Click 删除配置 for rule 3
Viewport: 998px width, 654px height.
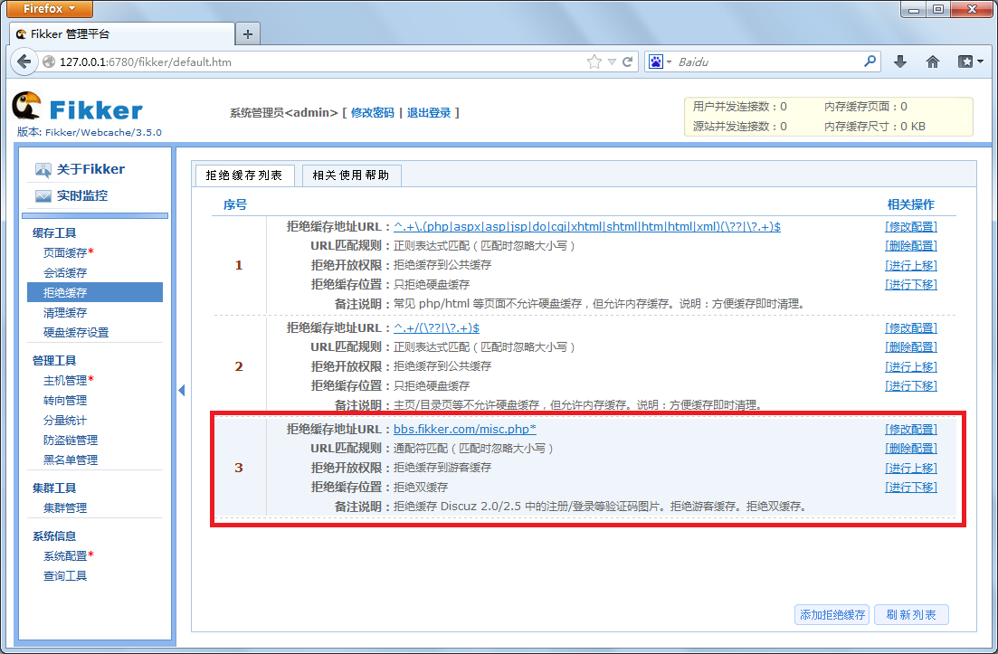point(911,448)
